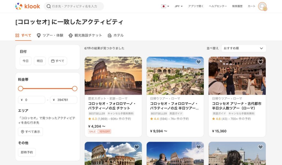The height and width of the screenshot is (165, 282).
Task: Open the user profile avatar
Action: coord(262,6)
